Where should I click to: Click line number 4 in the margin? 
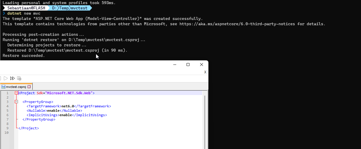pos(7,106)
